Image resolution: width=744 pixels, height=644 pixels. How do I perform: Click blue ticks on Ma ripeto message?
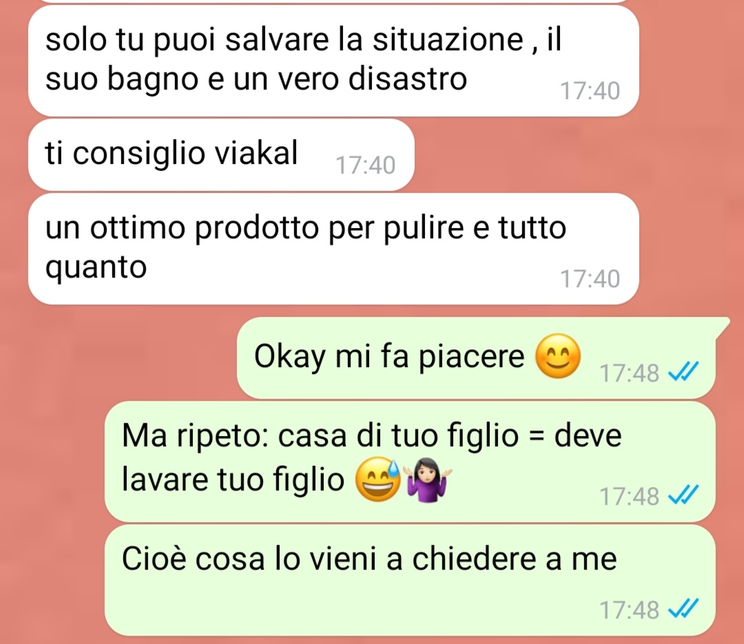683,495
